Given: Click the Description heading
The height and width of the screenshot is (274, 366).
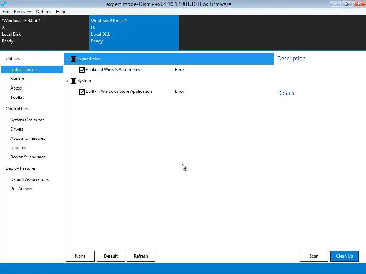Looking at the screenshot, I should (291, 59).
